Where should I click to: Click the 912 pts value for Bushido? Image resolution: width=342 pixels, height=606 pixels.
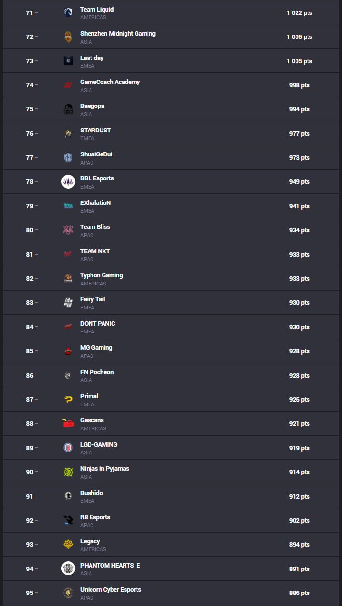click(x=299, y=497)
